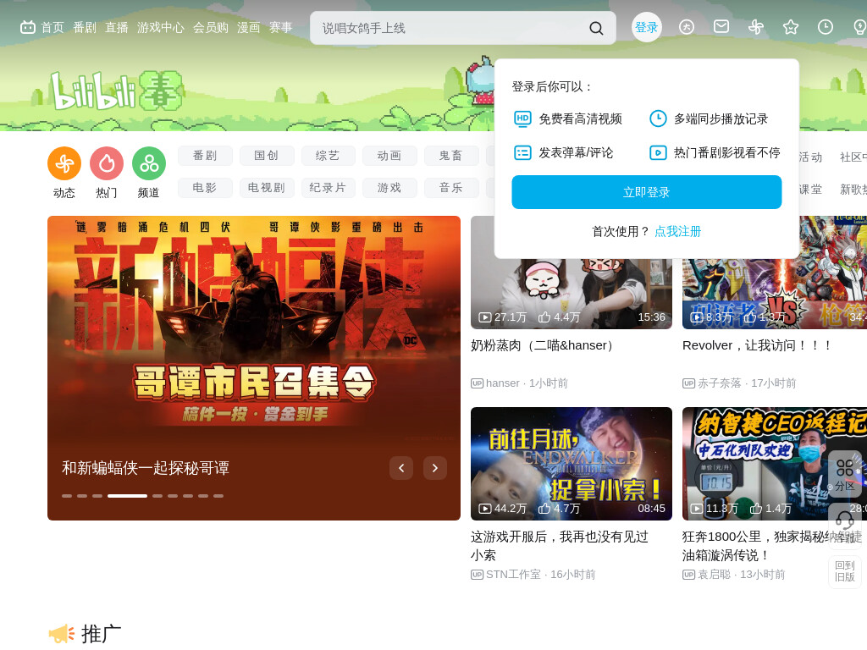Open the 新蝙蝠侠 哥谭市民召集令 banner

[x=254, y=332]
